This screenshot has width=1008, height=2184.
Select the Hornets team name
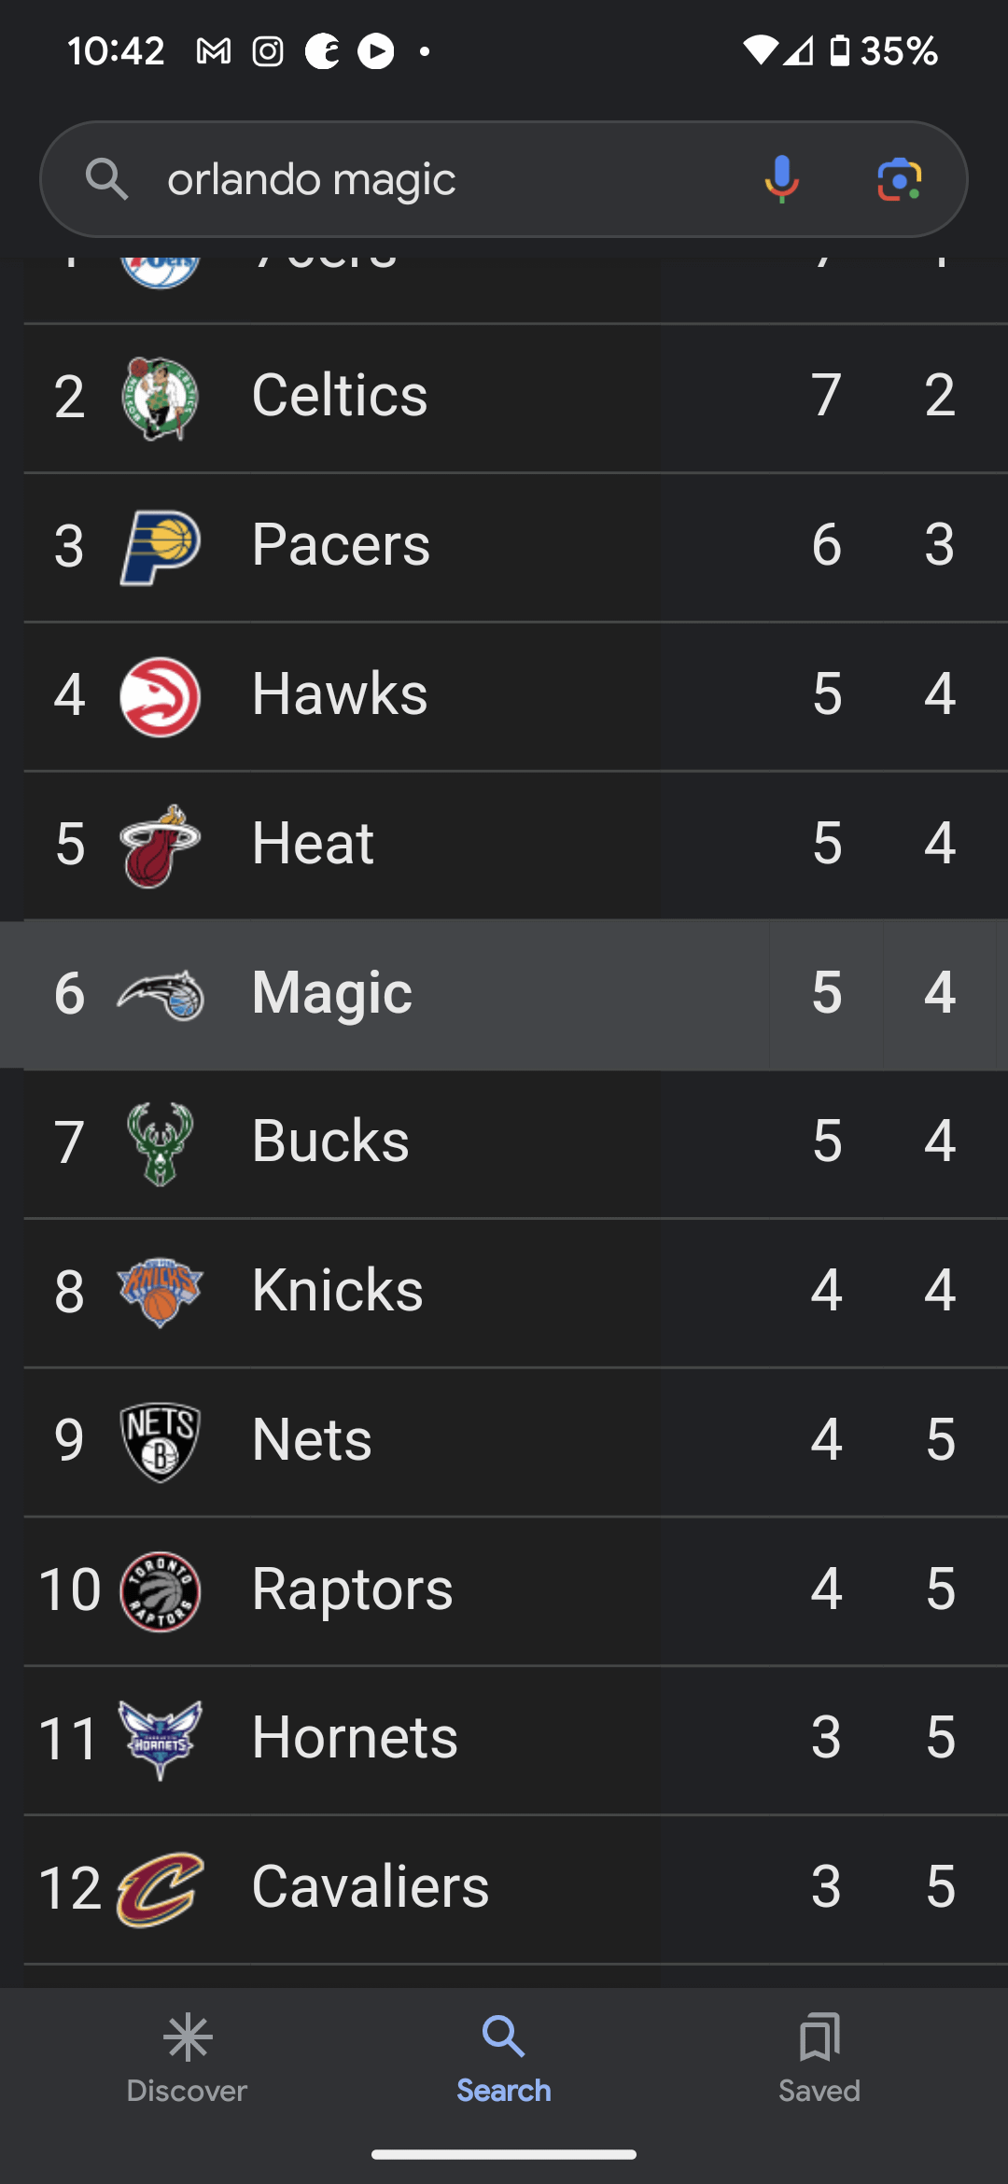(355, 1738)
